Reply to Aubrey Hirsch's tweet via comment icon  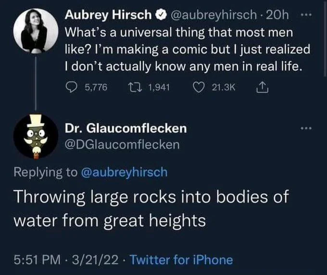click(71, 87)
